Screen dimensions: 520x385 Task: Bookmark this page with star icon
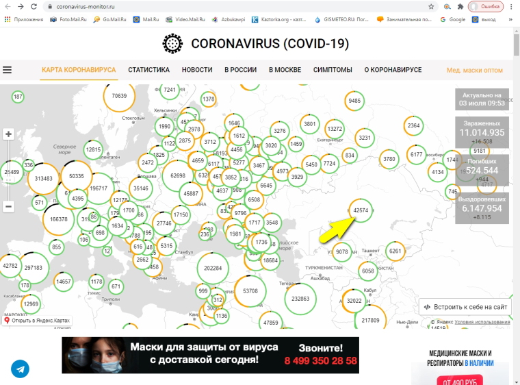pos(431,6)
